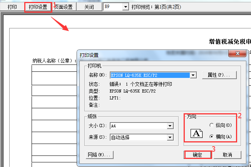Open printer 属性(P)... properties
The image size is (251, 167).
[219, 75]
